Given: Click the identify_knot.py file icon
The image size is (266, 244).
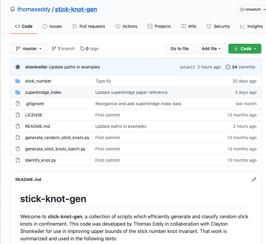Looking at the screenshot, I should [x=18, y=160].
